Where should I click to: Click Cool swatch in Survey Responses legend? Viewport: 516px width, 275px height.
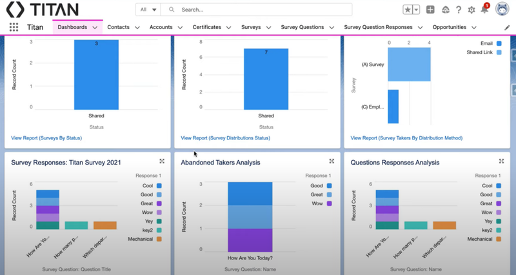159,186
